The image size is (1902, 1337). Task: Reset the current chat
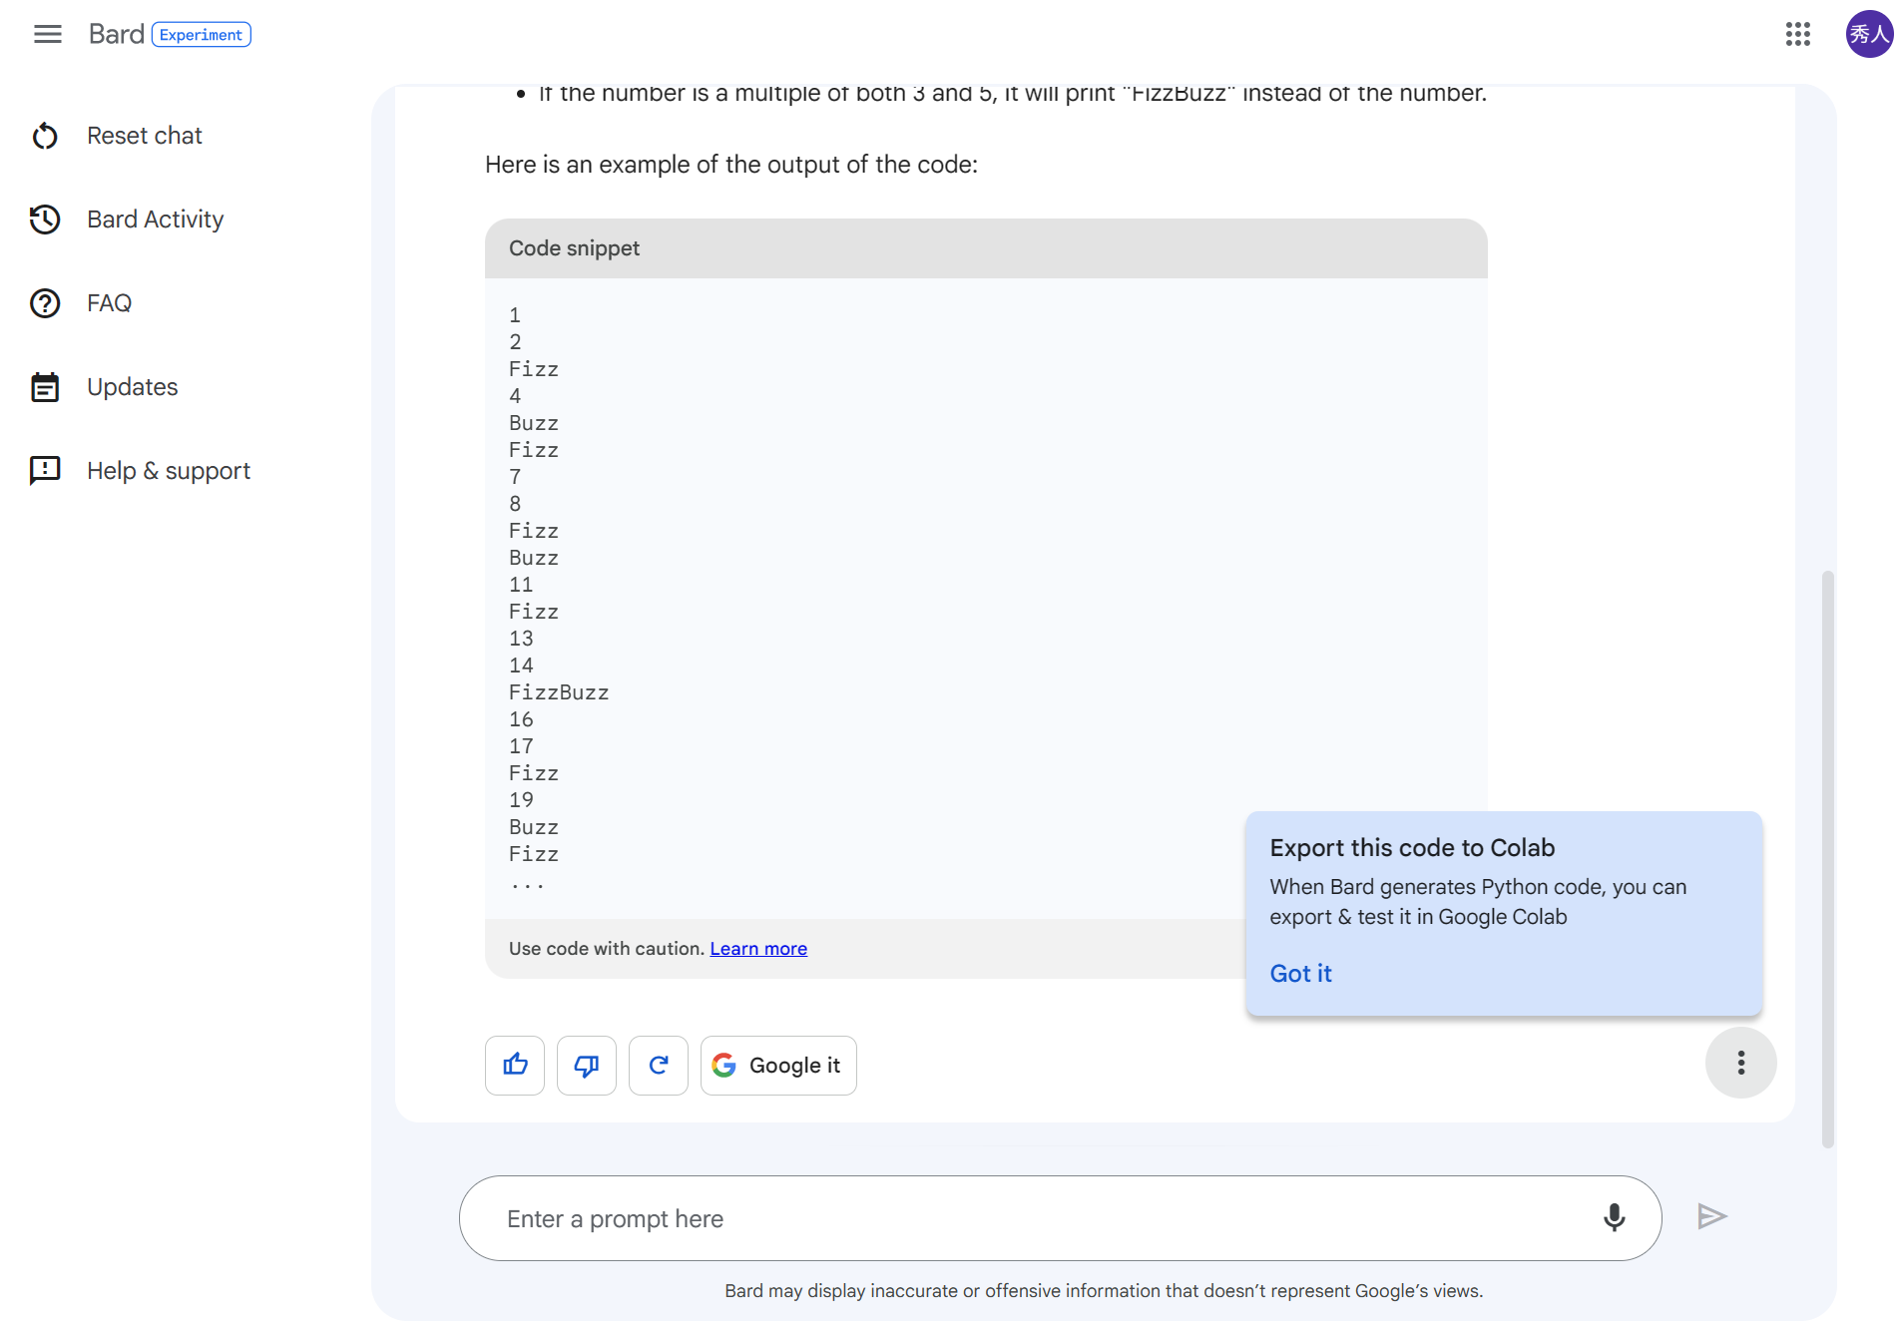point(144,135)
